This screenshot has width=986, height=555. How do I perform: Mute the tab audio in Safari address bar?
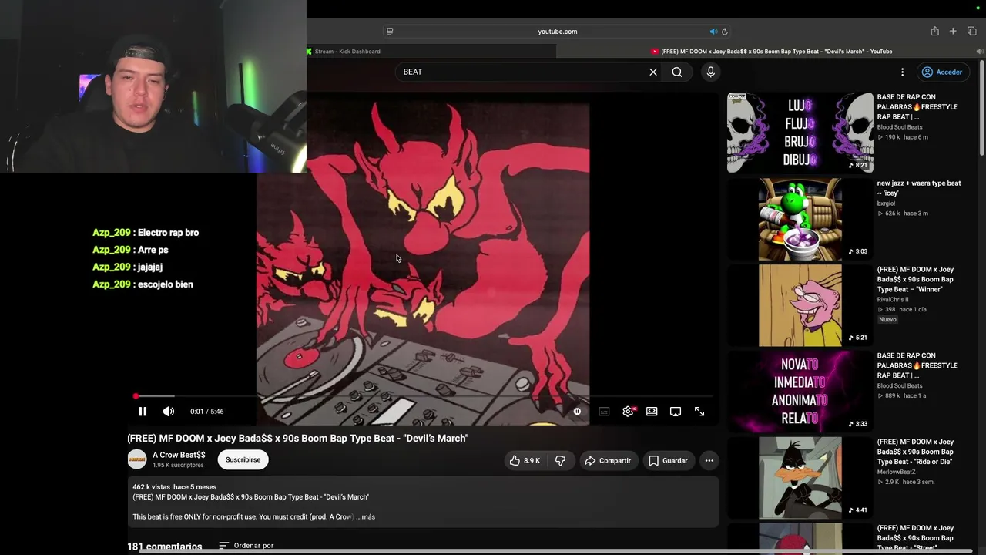click(713, 32)
